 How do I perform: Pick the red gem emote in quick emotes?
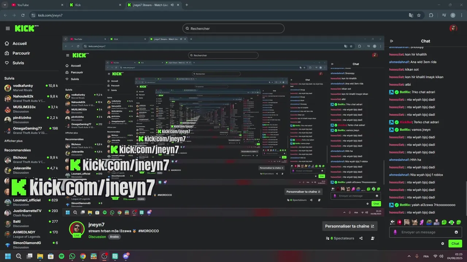pyautogui.click(x=400, y=222)
